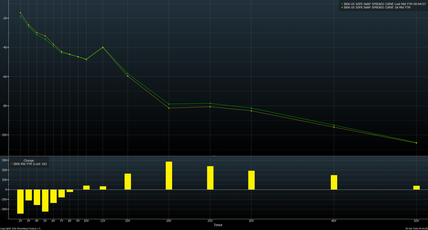Click the green 15Y data point
The height and width of the screenshot is (230, 428).
[x=128, y=74]
